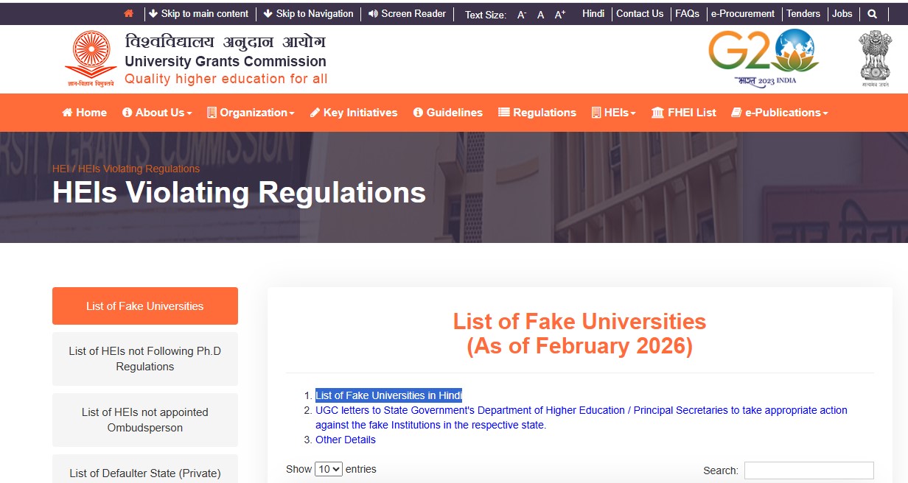Click the Screen Reader speaker icon
Viewport: 908px width, 483px height.
[372, 13]
